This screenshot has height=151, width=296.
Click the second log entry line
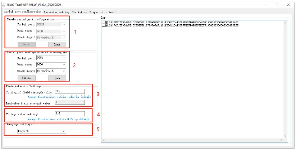(x=170, y=25)
